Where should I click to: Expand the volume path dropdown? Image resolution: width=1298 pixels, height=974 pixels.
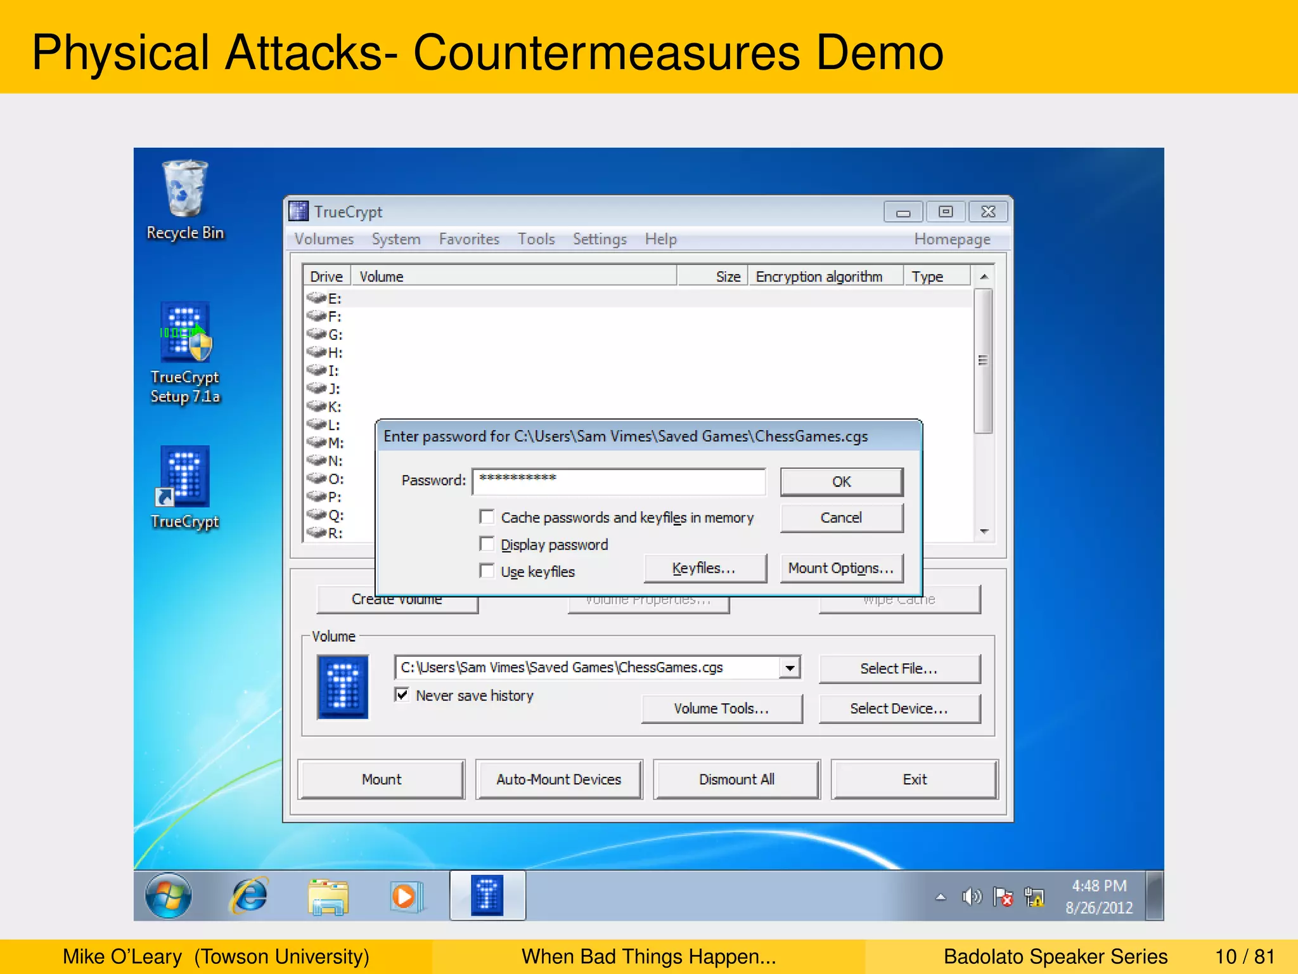(x=790, y=668)
